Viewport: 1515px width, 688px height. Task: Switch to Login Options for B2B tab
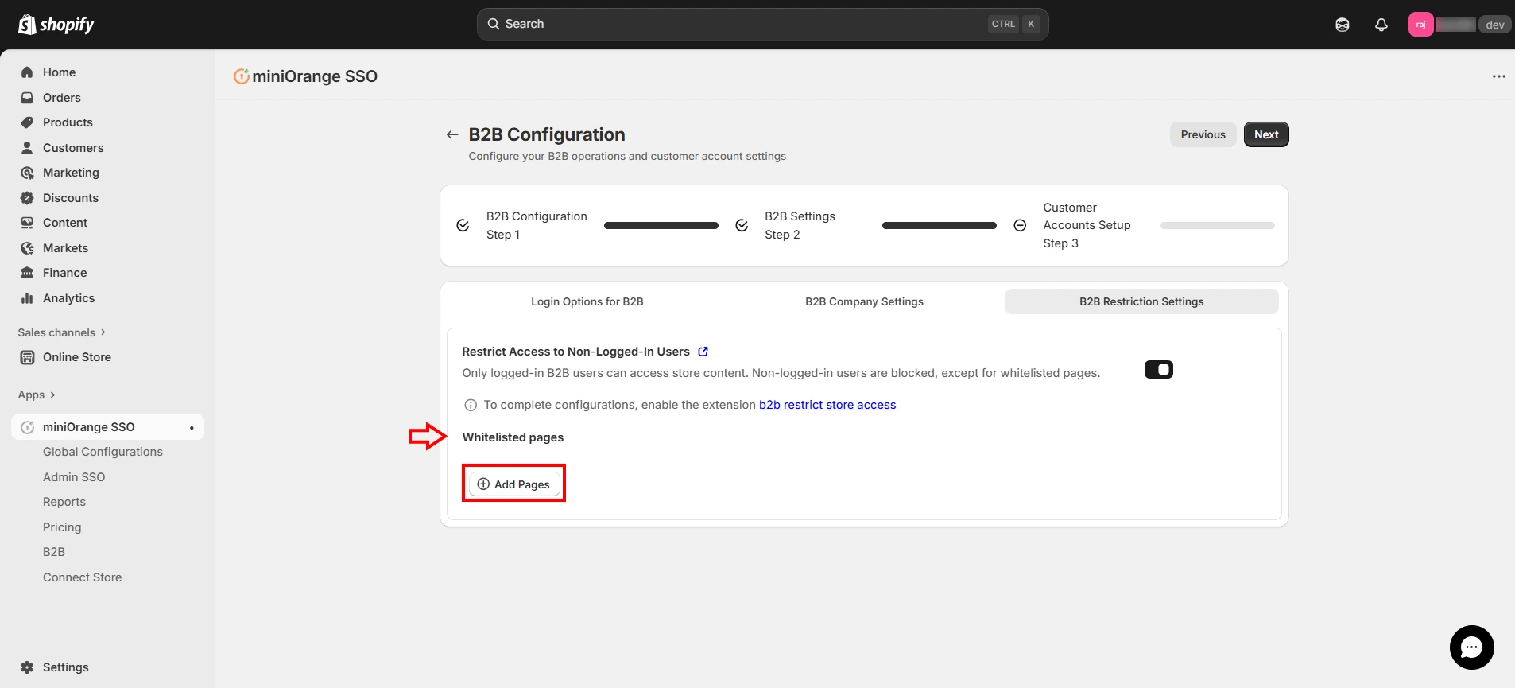tap(587, 301)
